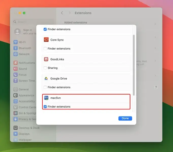Select the Privacy & Security hand icon

coord(15,119)
